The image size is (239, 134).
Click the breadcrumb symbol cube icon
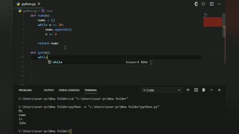coord(43,11)
